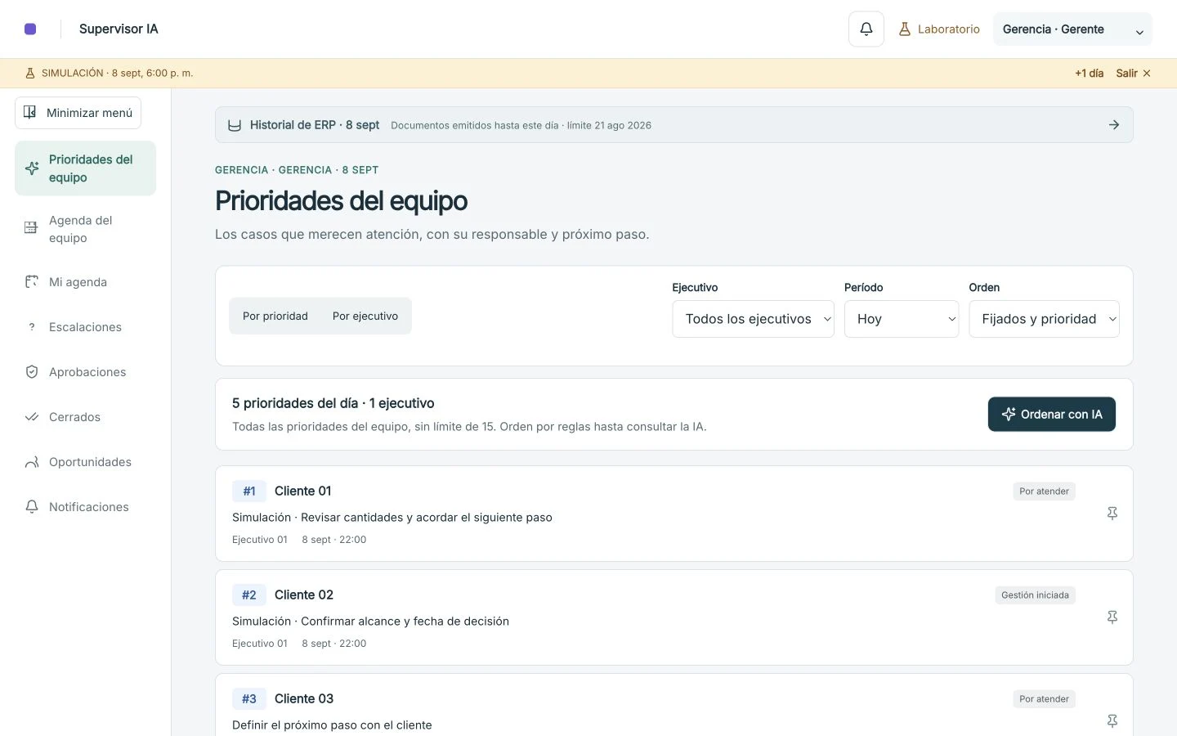Click '8 sept · 22:00' on Cliente 02 card
The image size is (1177, 736).
pyautogui.click(x=334, y=644)
